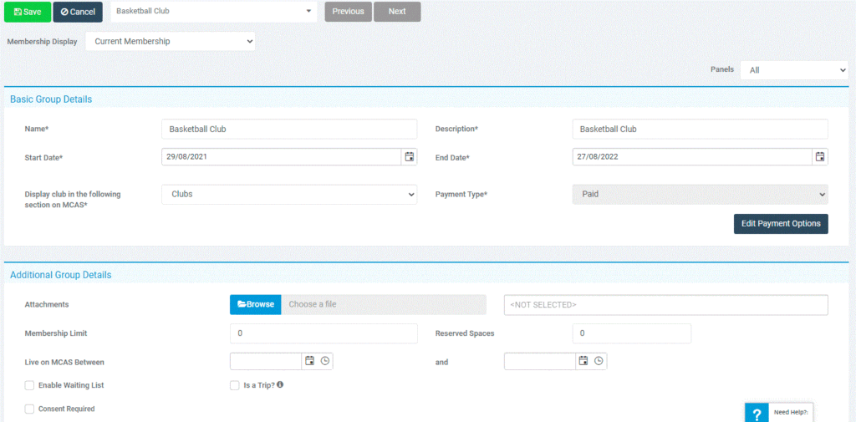The image size is (856, 422).
Task: Open first Live on MCAS clock icon
Action: pyautogui.click(x=325, y=361)
